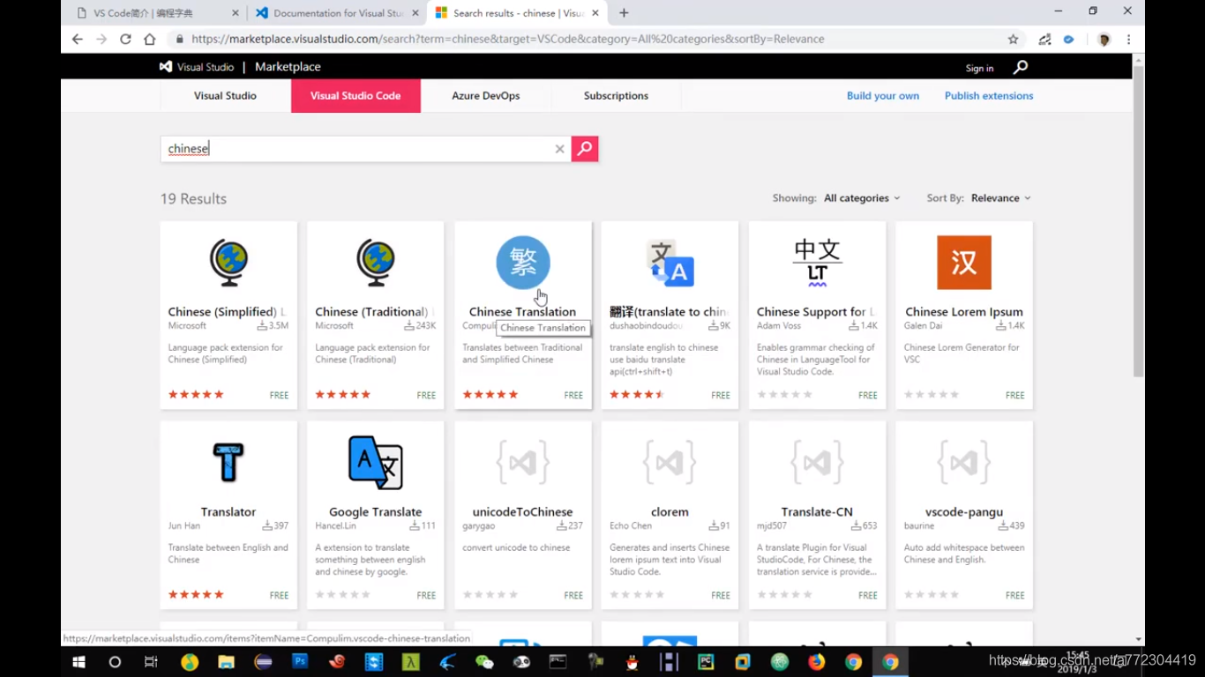Viewport: 1205px width, 677px height.
Task: Switch to the Visual Studio tab
Action: 225,96
